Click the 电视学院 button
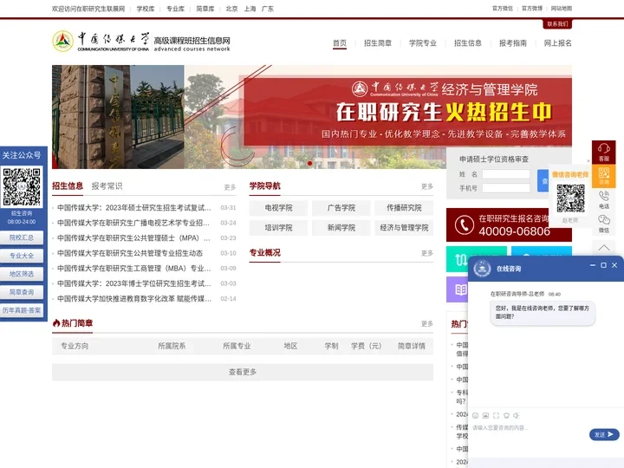Viewport: 624px width, 468px height. [x=278, y=208]
